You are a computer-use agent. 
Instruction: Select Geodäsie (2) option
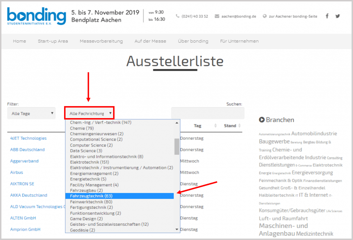(82, 230)
